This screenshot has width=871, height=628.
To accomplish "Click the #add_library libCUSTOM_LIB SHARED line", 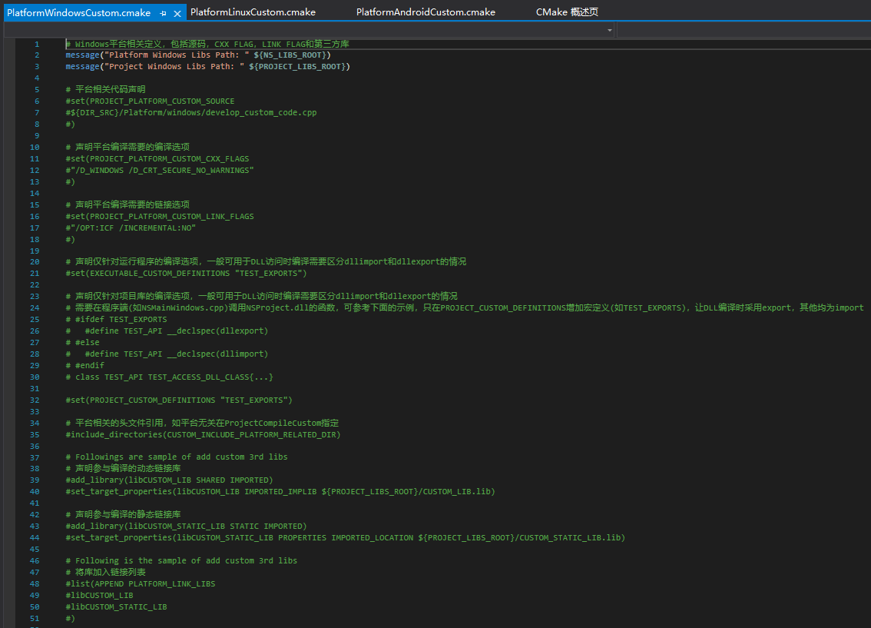I will 169,480.
